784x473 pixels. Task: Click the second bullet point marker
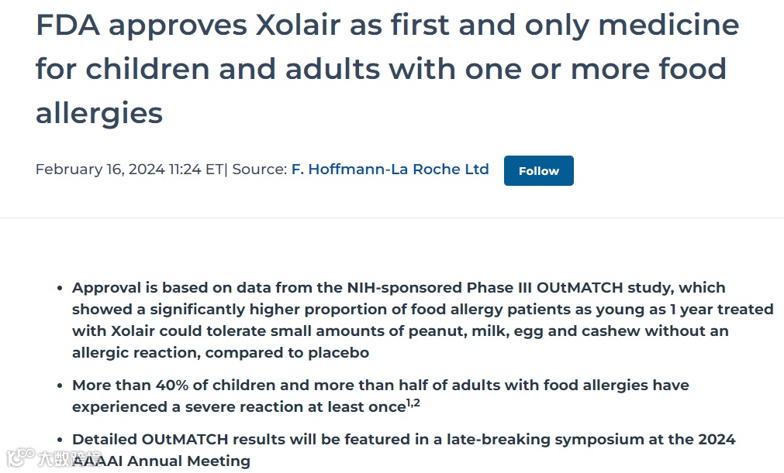point(60,386)
